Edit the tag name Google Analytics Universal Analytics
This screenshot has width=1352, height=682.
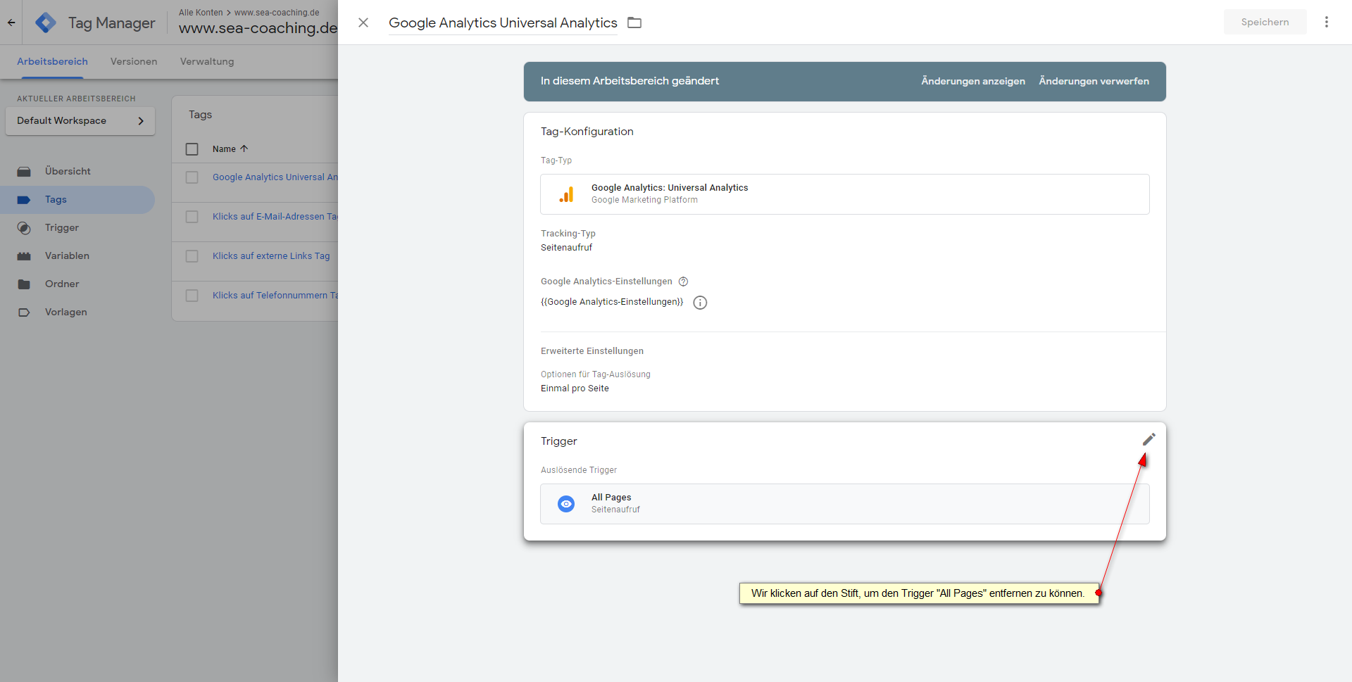pos(503,23)
